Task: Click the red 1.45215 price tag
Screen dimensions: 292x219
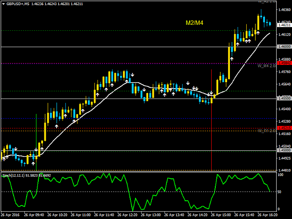Action: 285,128
